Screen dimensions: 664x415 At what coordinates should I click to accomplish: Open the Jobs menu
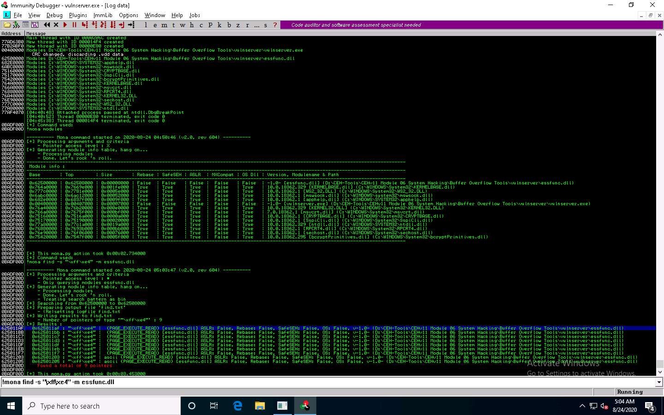coord(195,15)
